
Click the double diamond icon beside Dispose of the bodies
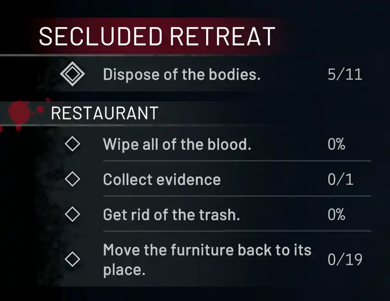(x=73, y=74)
